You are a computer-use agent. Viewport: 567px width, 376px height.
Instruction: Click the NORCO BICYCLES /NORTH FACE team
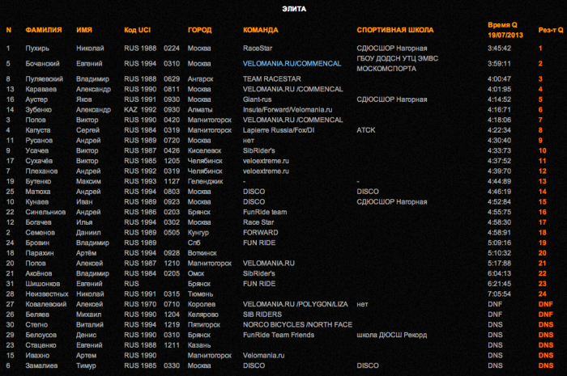tap(297, 325)
